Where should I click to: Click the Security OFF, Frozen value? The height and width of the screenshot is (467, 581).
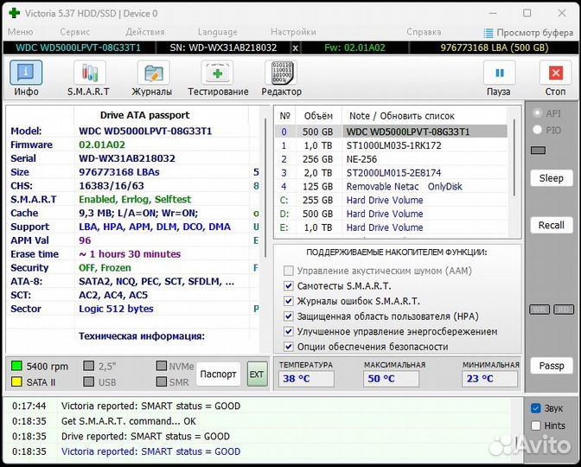pos(105,268)
